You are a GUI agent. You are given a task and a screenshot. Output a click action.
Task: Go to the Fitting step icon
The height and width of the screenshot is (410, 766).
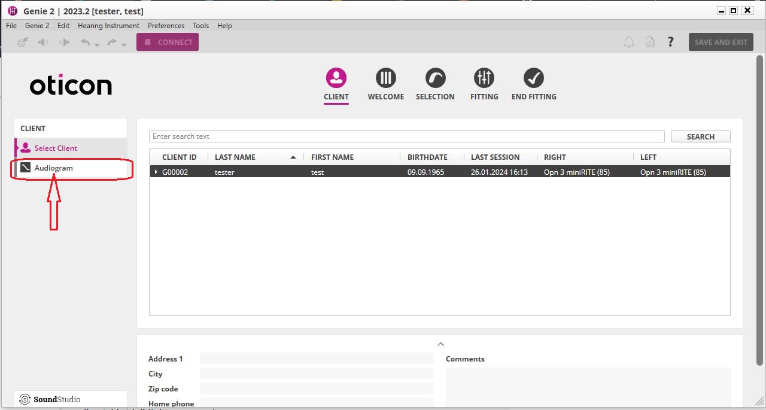484,78
